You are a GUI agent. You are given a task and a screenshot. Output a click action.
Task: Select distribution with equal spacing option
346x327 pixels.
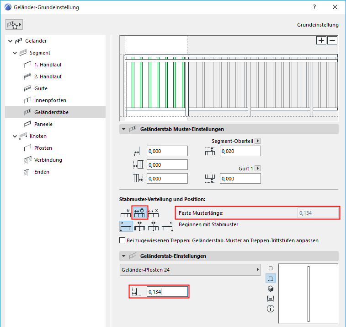(x=154, y=213)
